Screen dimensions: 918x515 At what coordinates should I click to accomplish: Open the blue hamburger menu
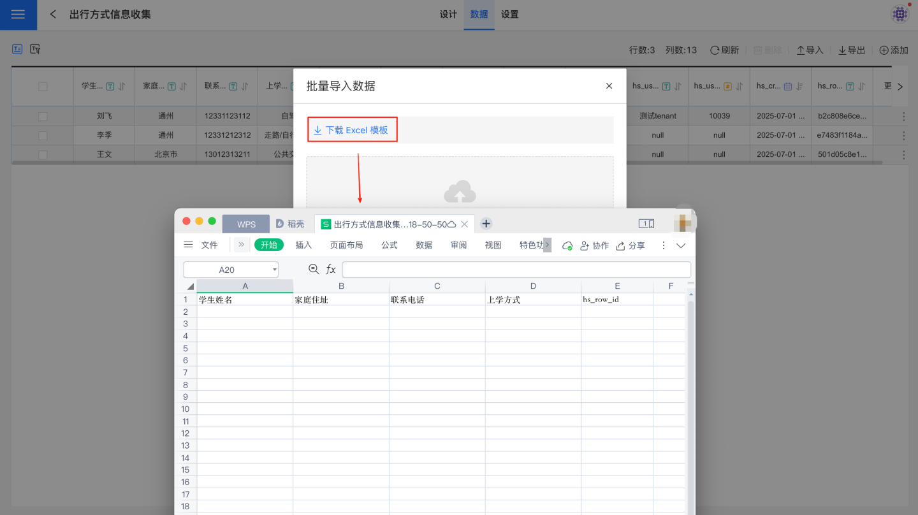coord(18,15)
